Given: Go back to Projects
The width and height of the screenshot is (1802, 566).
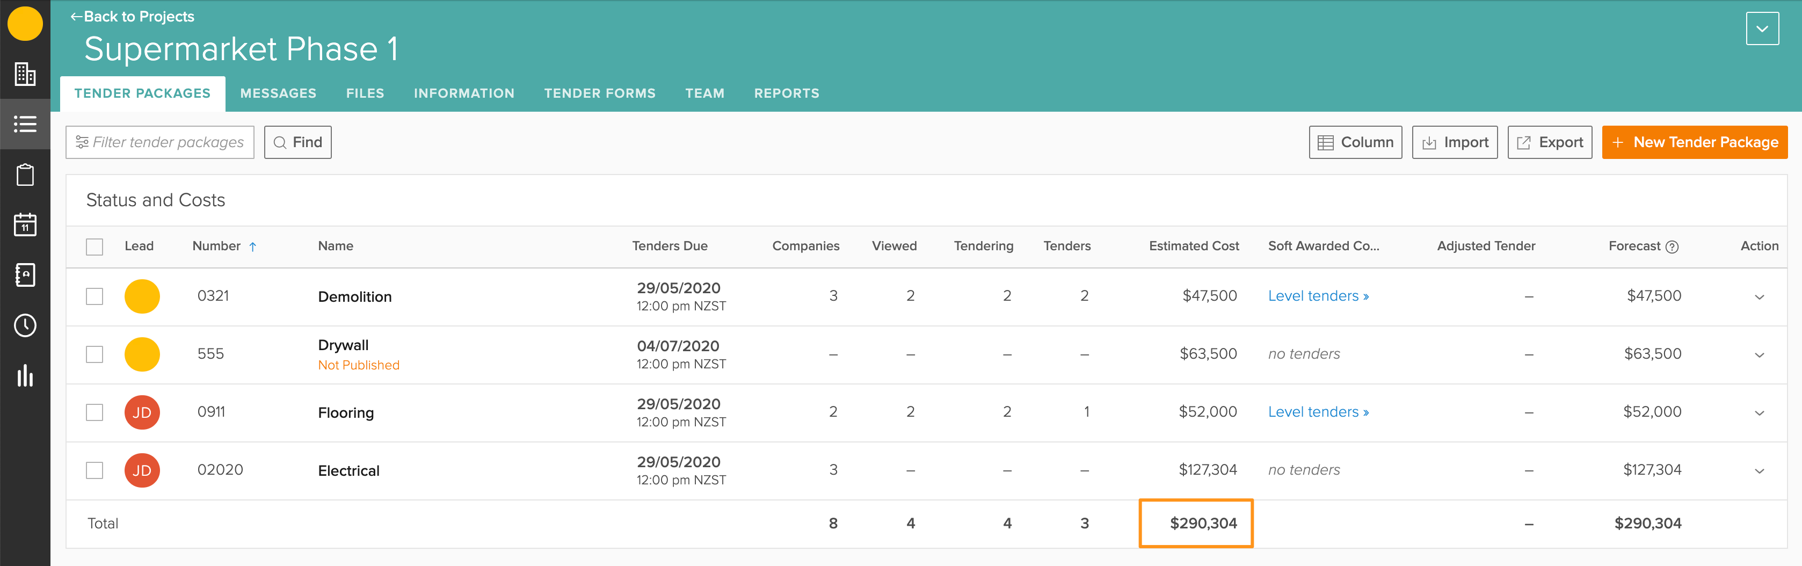Looking at the screenshot, I should click(x=132, y=16).
